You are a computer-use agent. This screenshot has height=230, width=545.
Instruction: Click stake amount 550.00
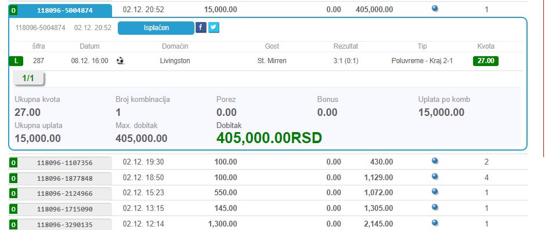pos(226,192)
